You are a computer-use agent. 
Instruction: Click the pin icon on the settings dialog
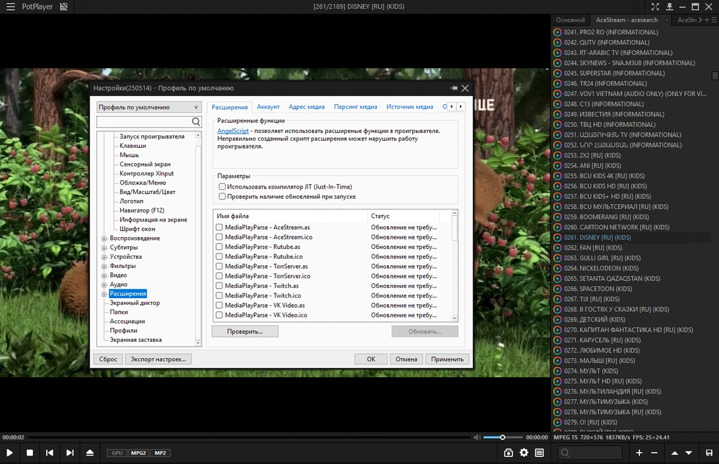point(454,88)
